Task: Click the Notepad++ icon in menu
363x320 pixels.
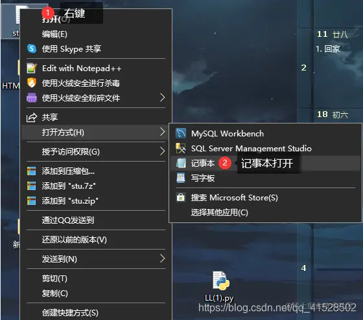Action: click(32, 68)
